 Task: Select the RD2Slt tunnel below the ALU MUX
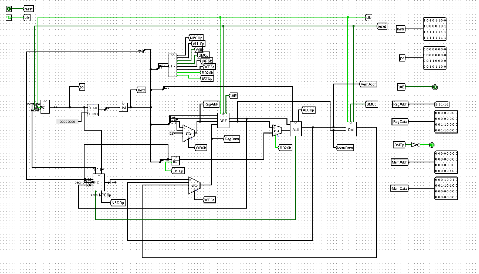285,148
